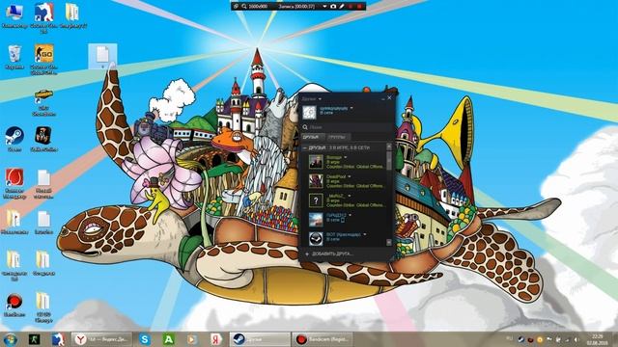Click the Steam icon in system tray
This screenshot has height=347, width=618.
coord(520,339)
